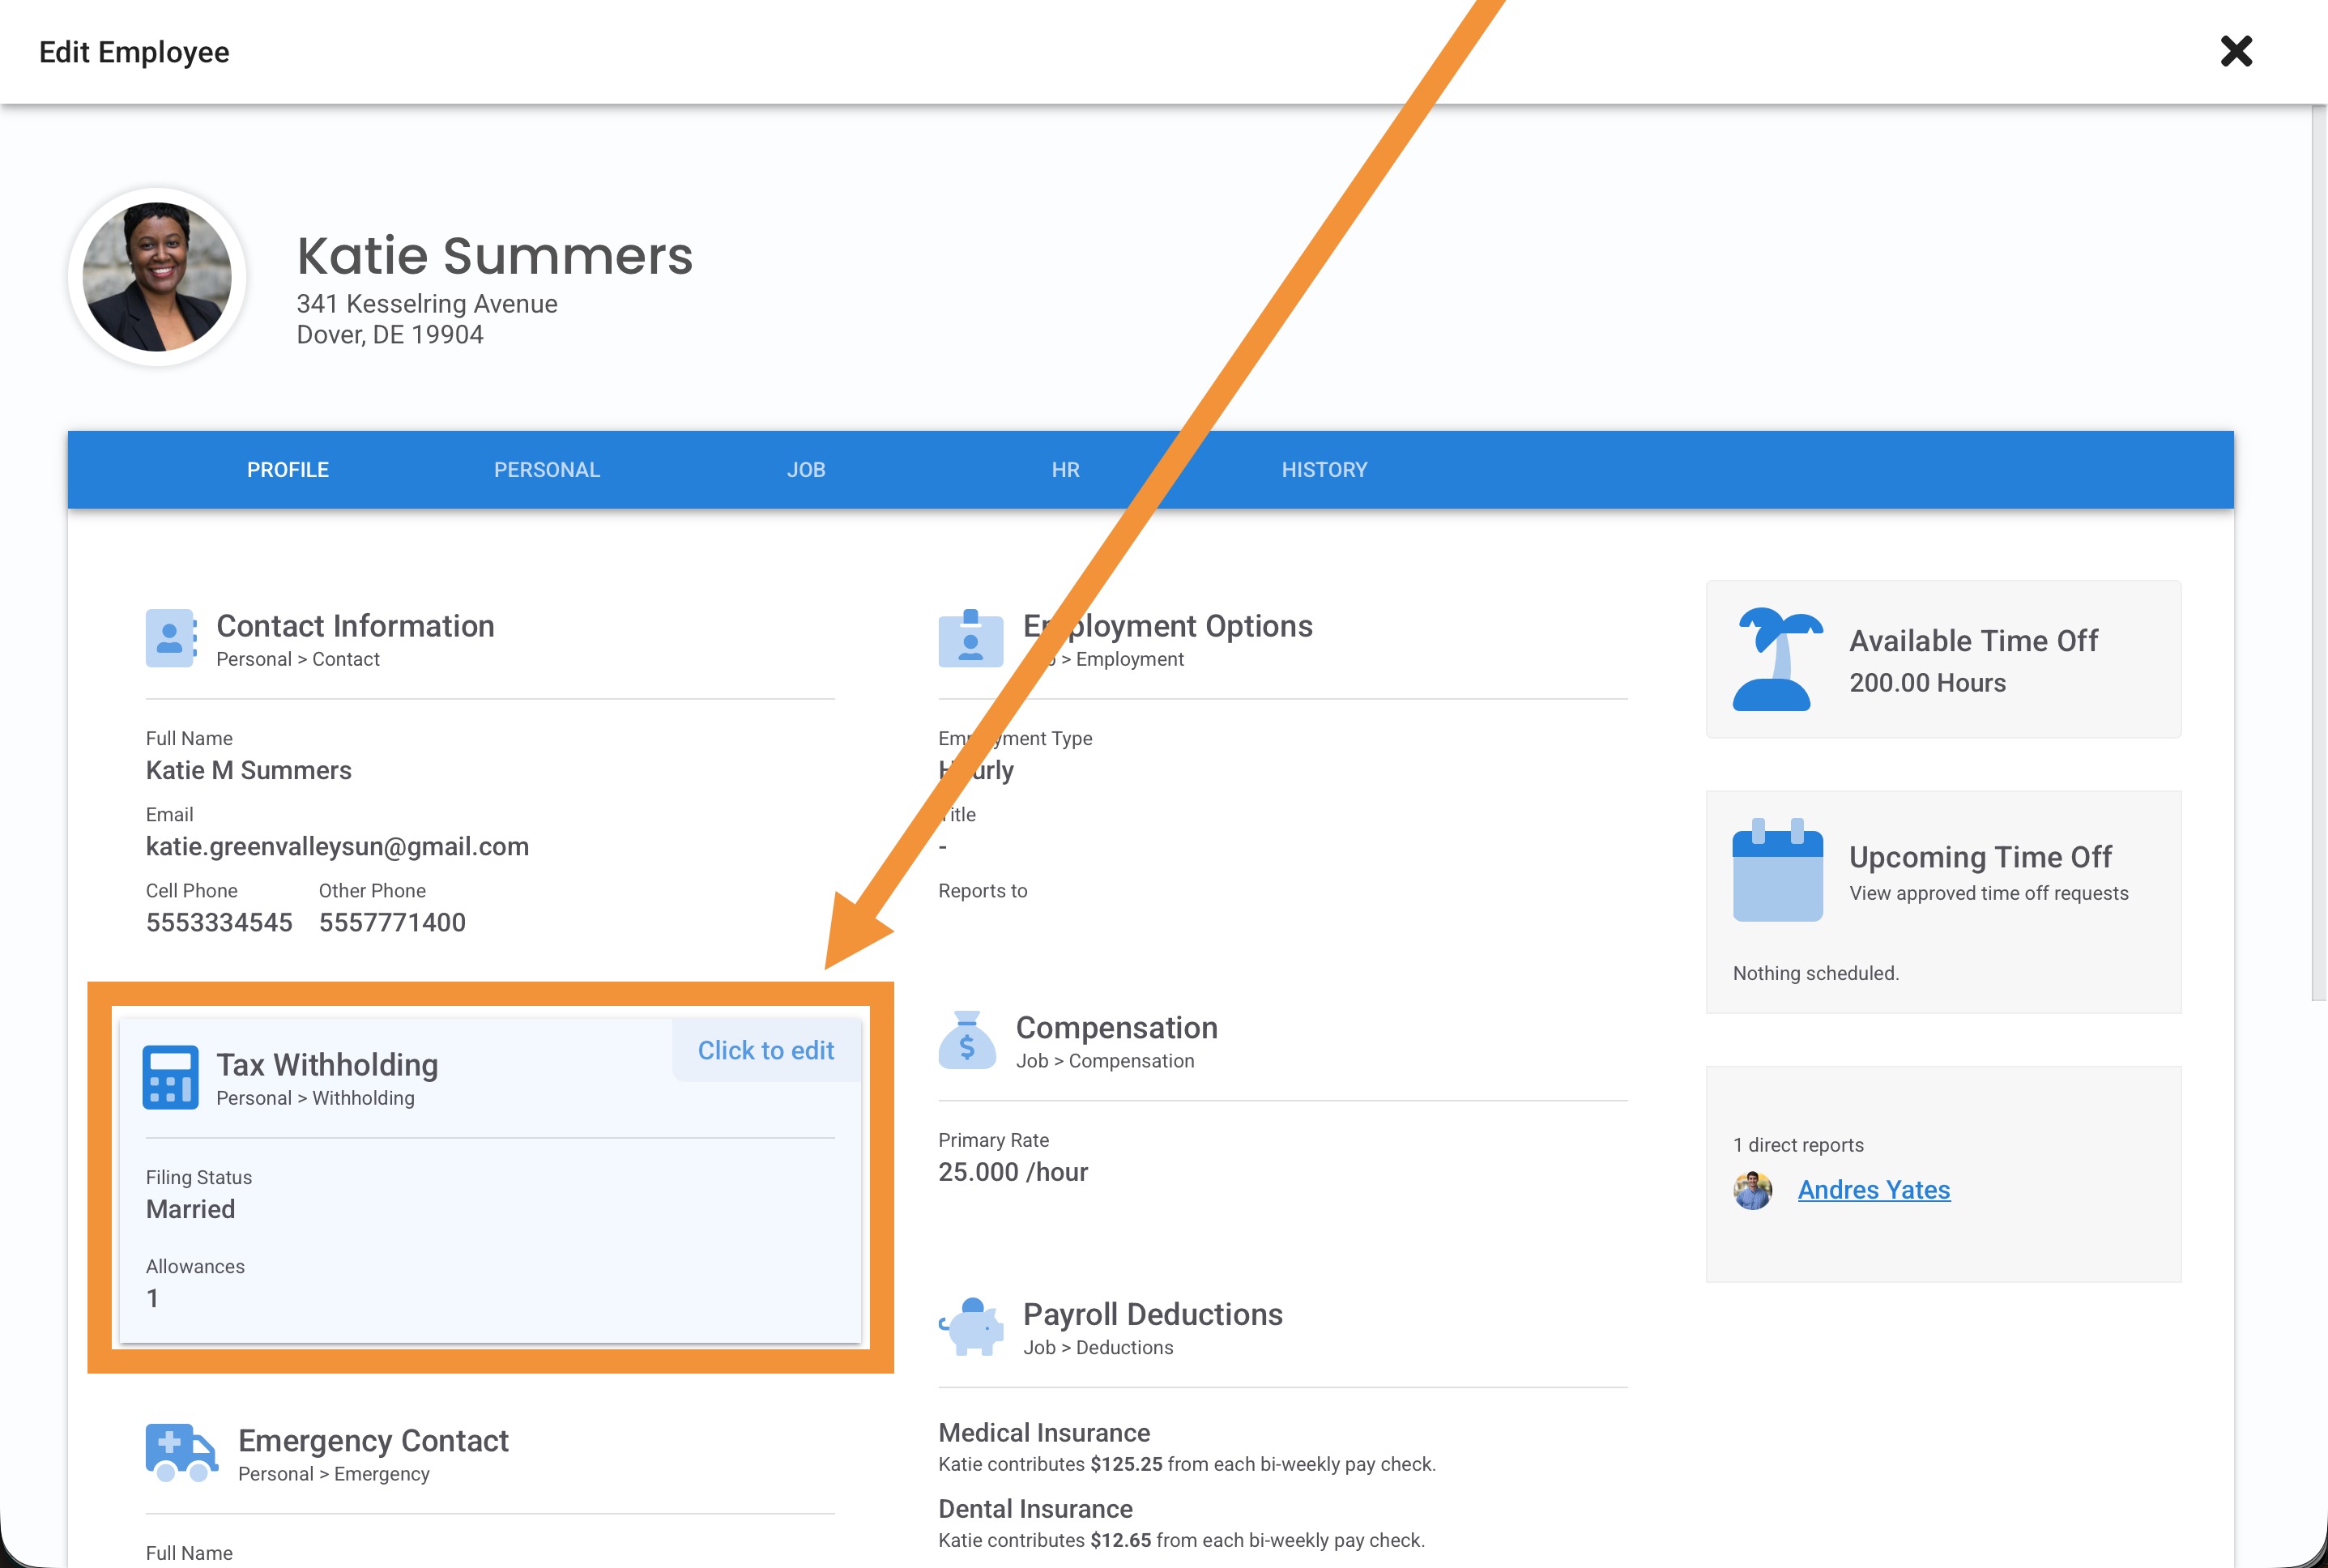The width and height of the screenshot is (2328, 1568).
Task: Click the Tax Withholding calculator icon
Action: [170, 1077]
